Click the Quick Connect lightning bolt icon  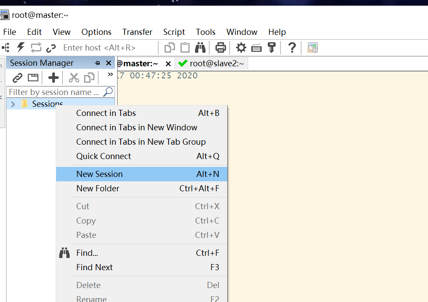pos(21,47)
